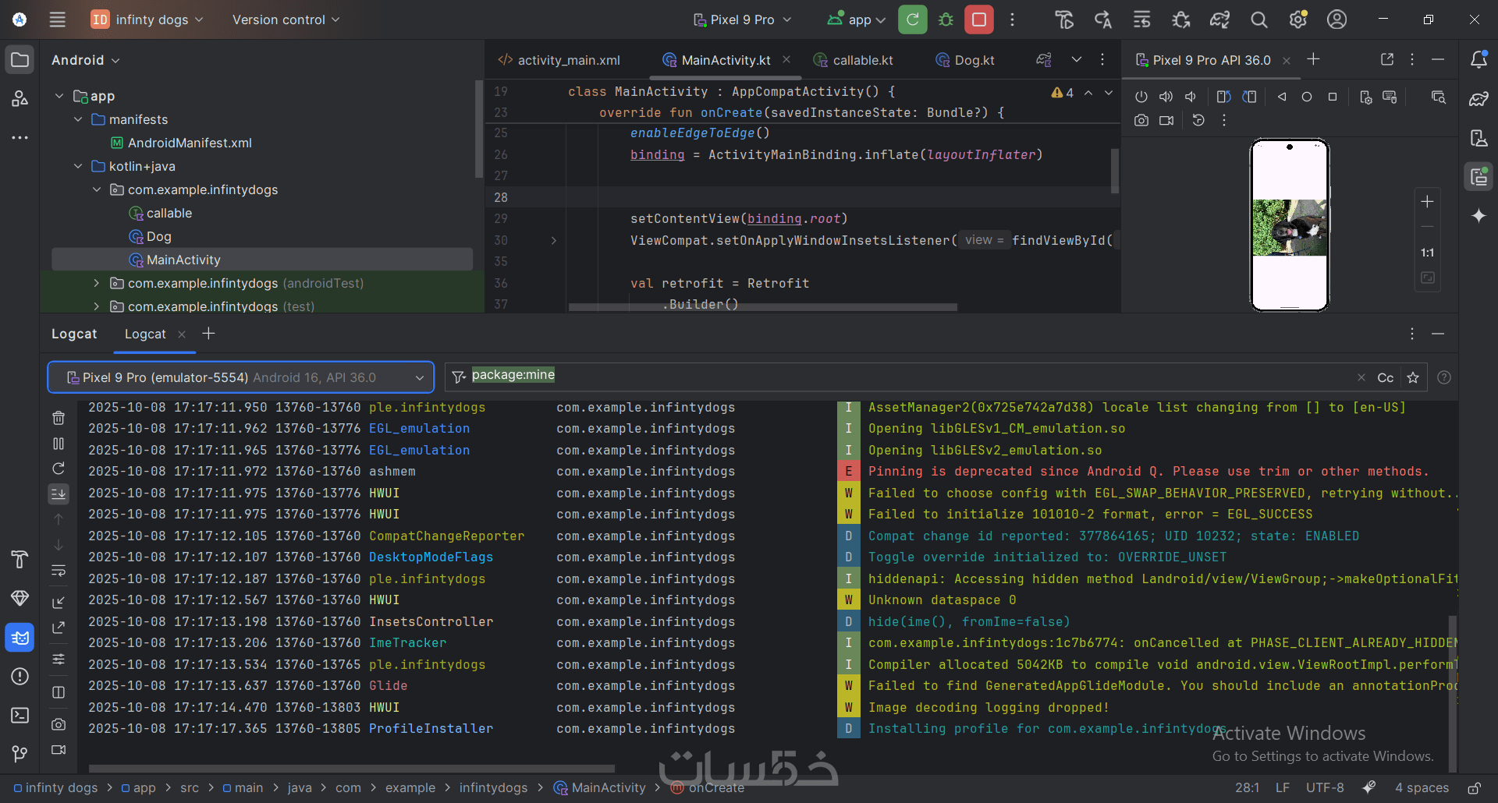This screenshot has height=803, width=1498.
Task: Toggle Match Case in Logcat filter
Action: (1386, 377)
